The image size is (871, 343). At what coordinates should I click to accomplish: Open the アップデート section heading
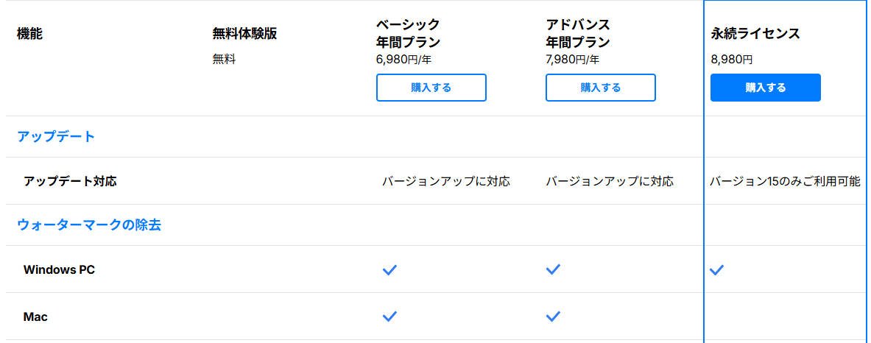[x=56, y=136]
